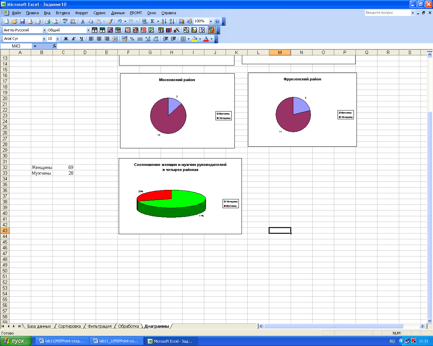Increase decimal places

148,39
